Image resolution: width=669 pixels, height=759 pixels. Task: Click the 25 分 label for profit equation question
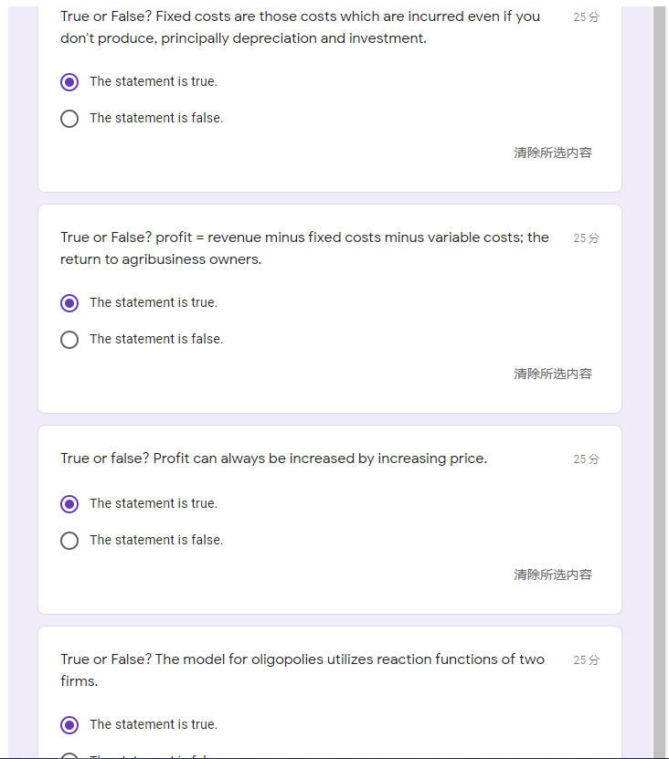tap(586, 238)
